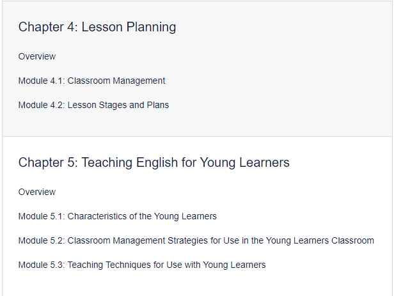Open Module 5.1: Characteristics of Young Learners
The image size is (394, 296).
pyautogui.click(x=117, y=217)
